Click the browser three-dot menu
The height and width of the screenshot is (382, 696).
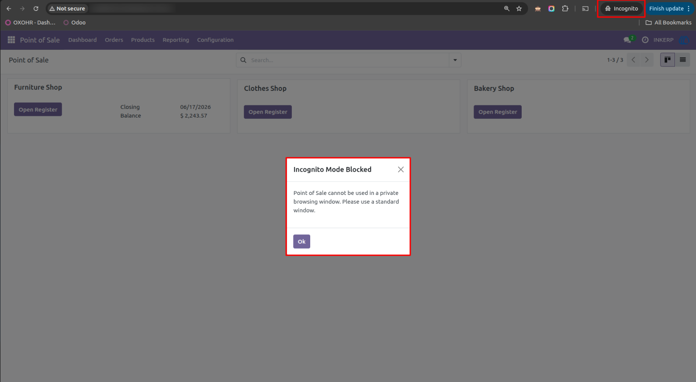[689, 8]
